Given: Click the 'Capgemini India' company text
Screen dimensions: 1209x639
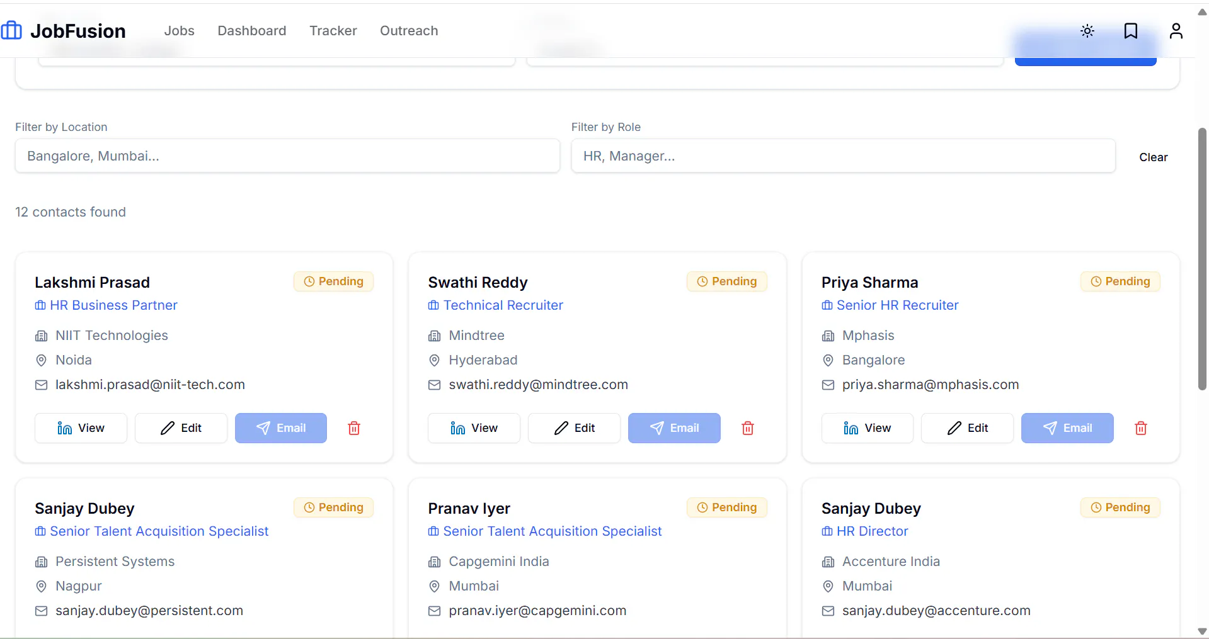Looking at the screenshot, I should (499, 562).
